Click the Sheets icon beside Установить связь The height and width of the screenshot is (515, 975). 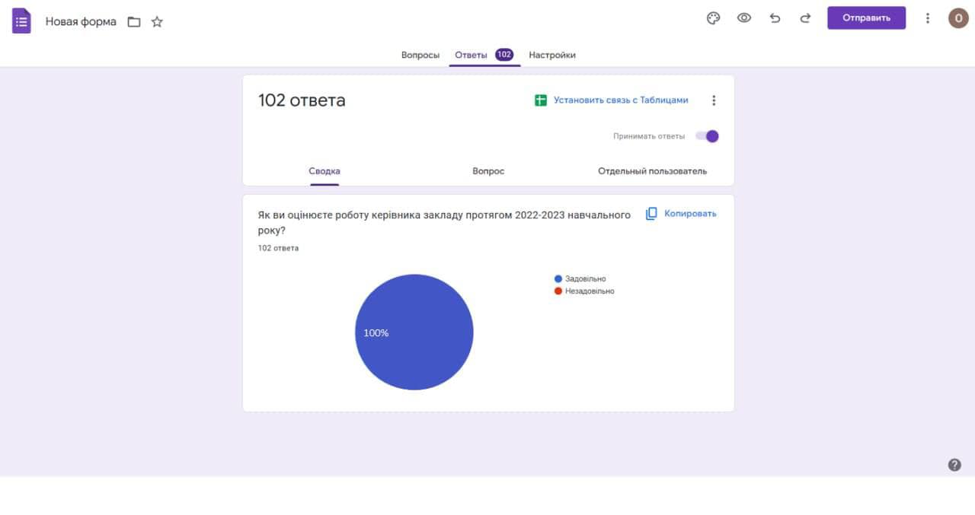[x=541, y=100]
